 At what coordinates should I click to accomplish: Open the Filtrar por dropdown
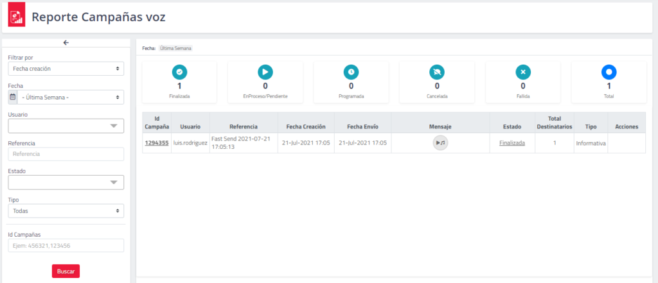(66, 68)
